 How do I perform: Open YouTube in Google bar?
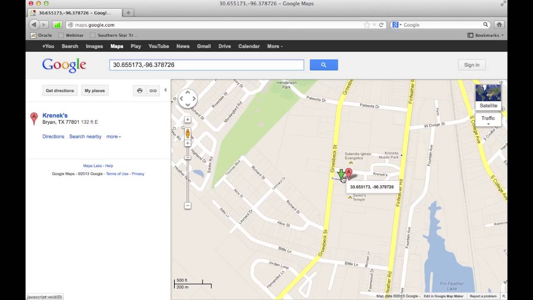(x=159, y=46)
